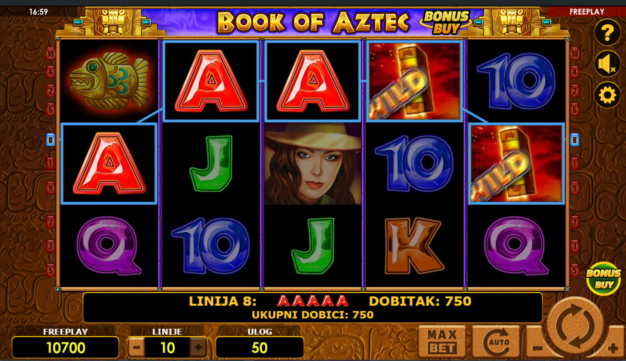
Task: Click the orange K symbol on reel four
Action: coord(414,246)
